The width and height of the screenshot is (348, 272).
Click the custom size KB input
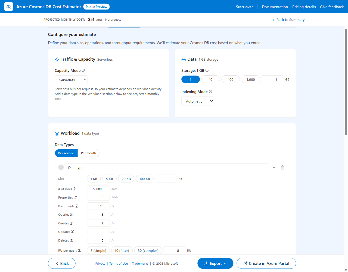[166, 179]
